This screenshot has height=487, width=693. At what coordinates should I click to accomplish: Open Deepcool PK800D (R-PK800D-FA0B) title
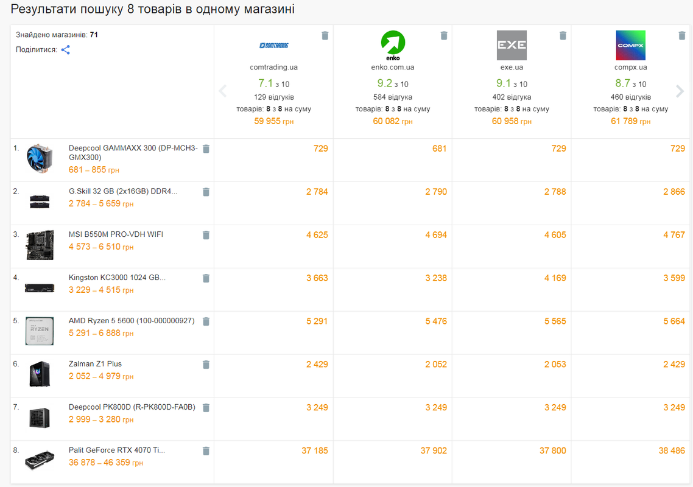(x=132, y=407)
